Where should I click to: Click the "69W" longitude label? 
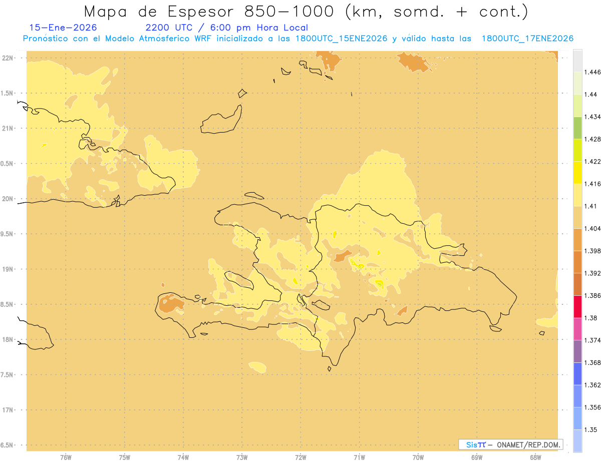[477, 457]
